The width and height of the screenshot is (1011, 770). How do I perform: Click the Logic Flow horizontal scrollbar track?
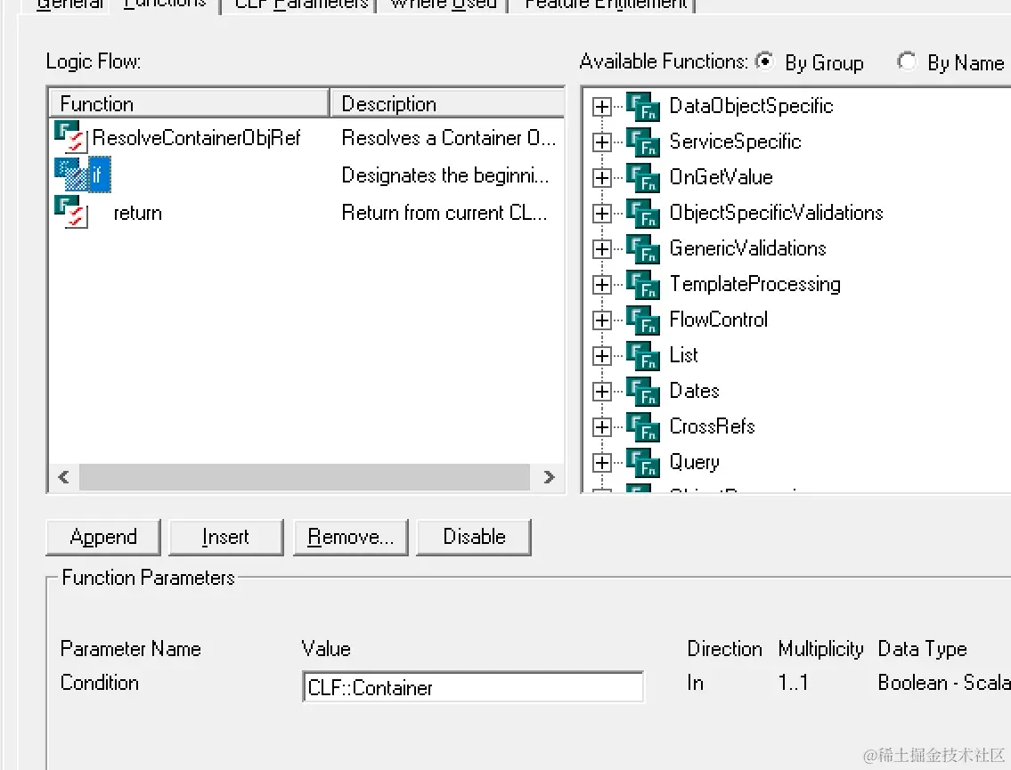[x=304, y=477]
